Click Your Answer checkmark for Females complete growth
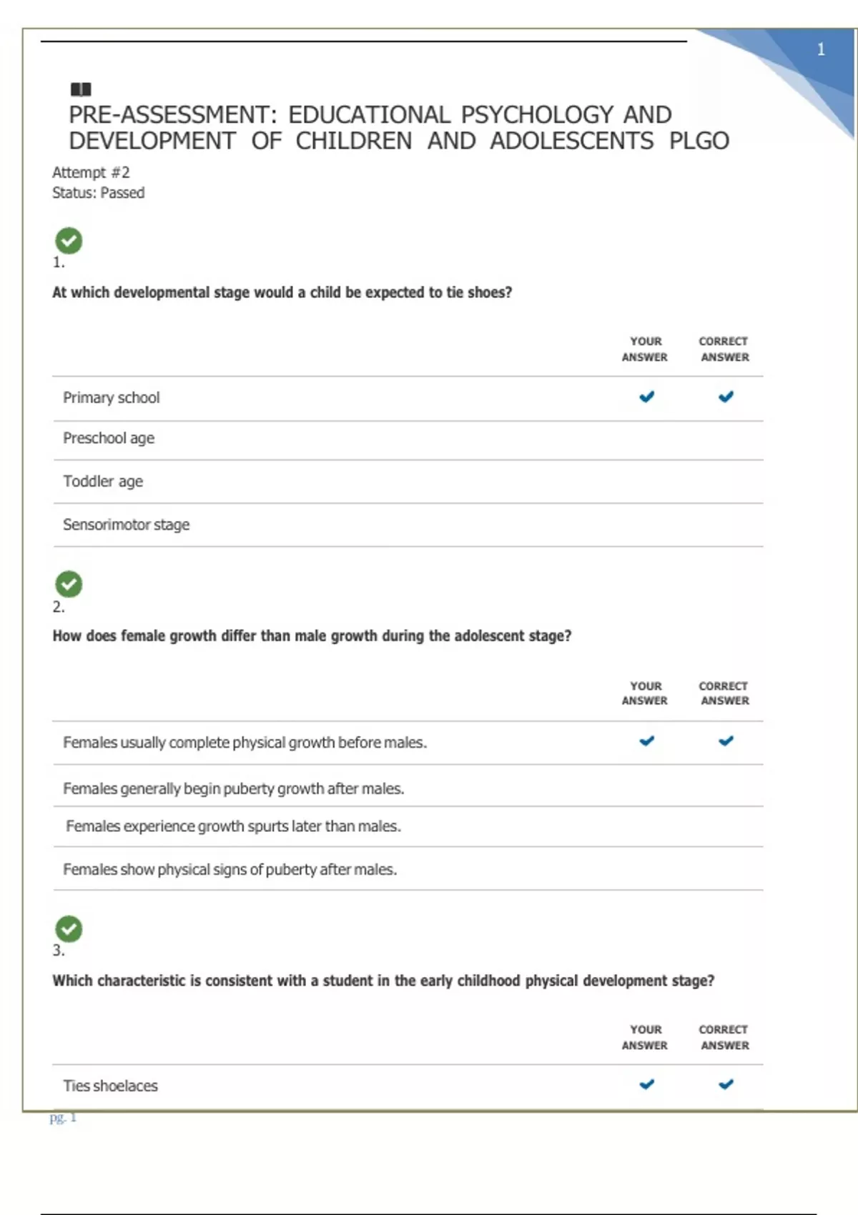This screenshot has height=1215, width=858. click(x=646, y=741)
